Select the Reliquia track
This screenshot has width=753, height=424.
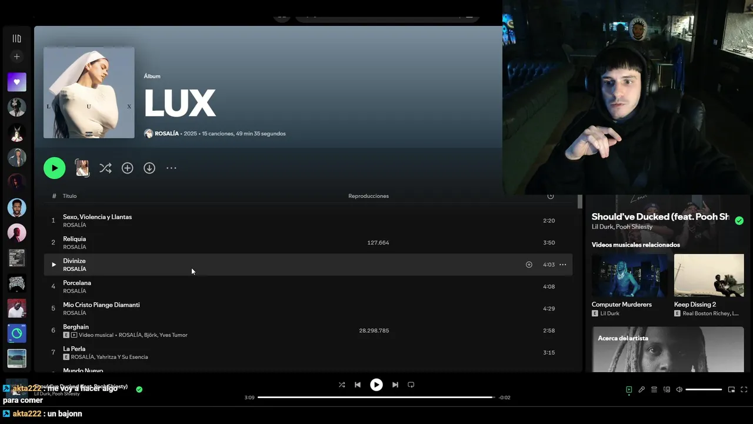(x=308, y=243)
